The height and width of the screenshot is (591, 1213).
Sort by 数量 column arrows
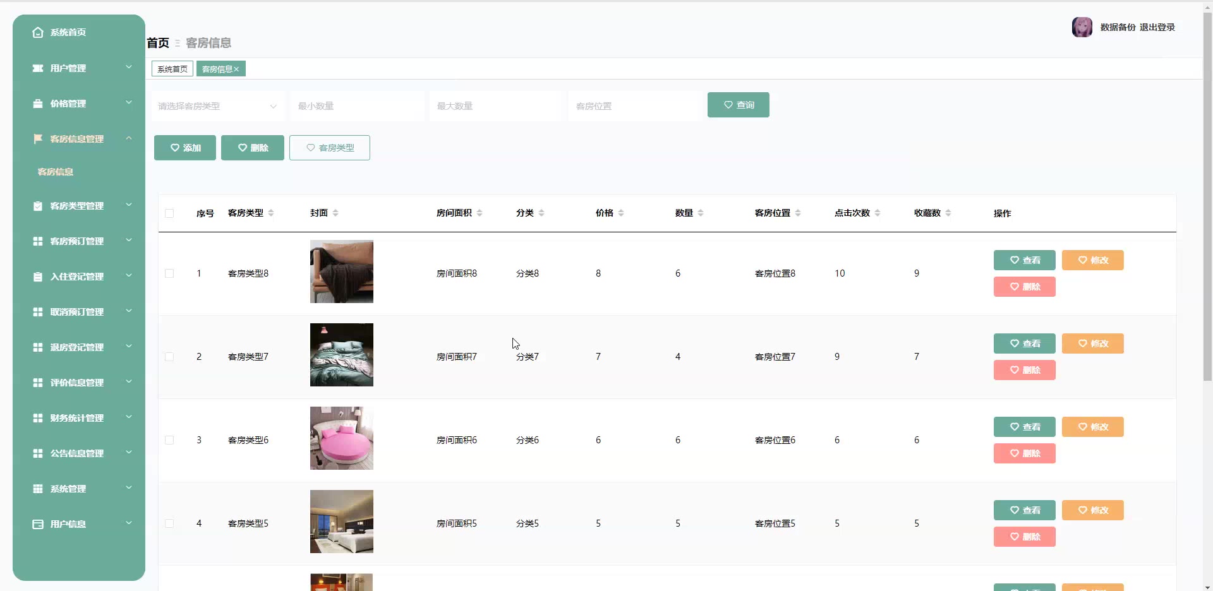pyautogui.click(x=701, y=213)
